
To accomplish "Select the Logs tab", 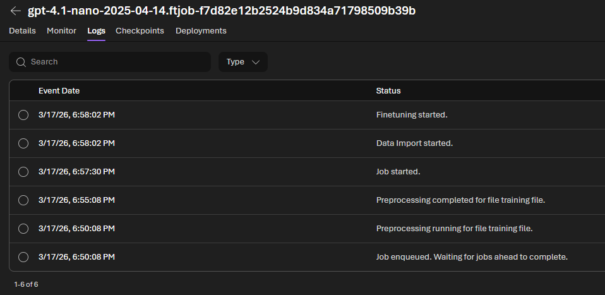I will (96, 30).
